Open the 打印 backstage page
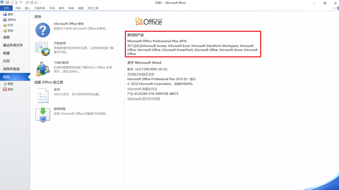The image size is (339, 190). [x=6, y=61]
